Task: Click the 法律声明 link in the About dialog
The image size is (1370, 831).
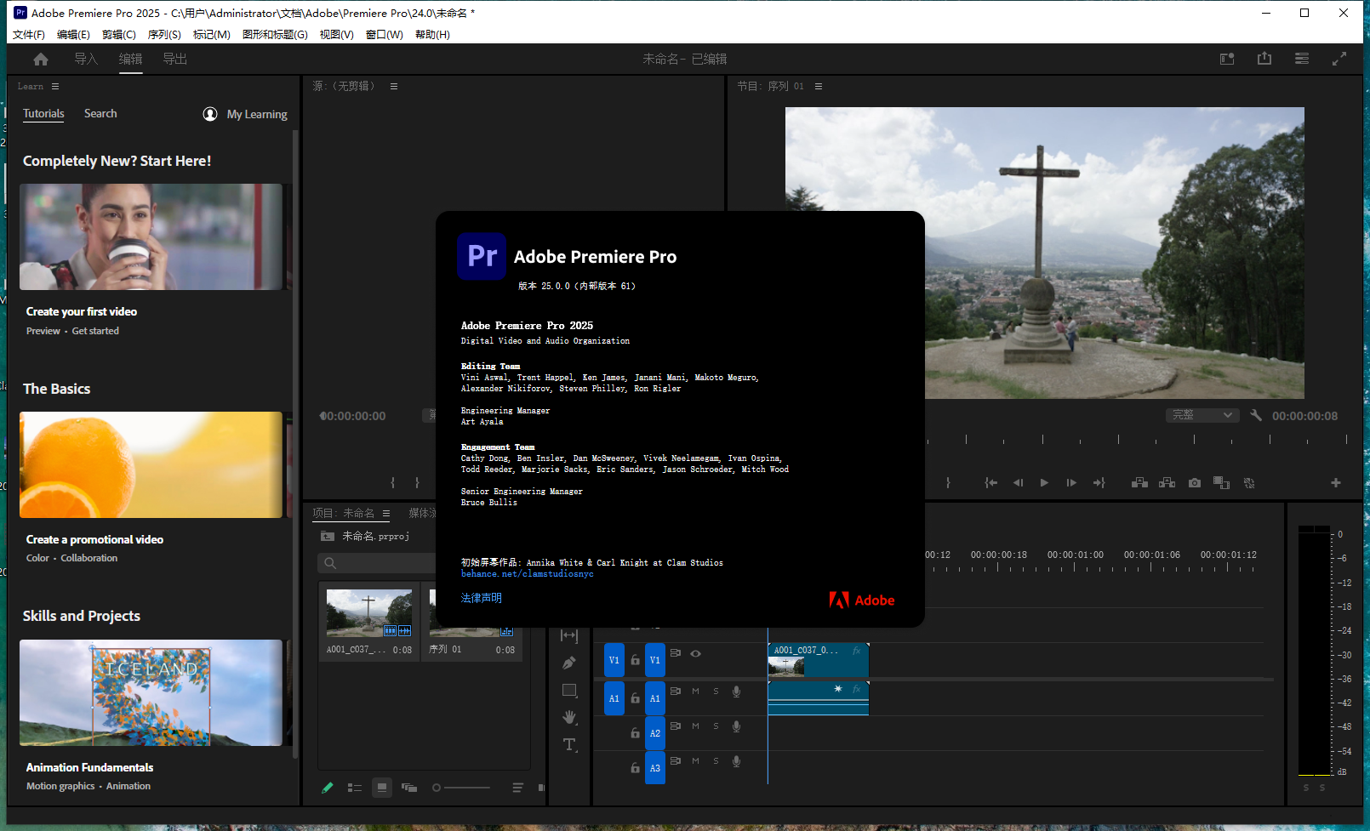Action: pyautogui.click(x=481, y=597)
